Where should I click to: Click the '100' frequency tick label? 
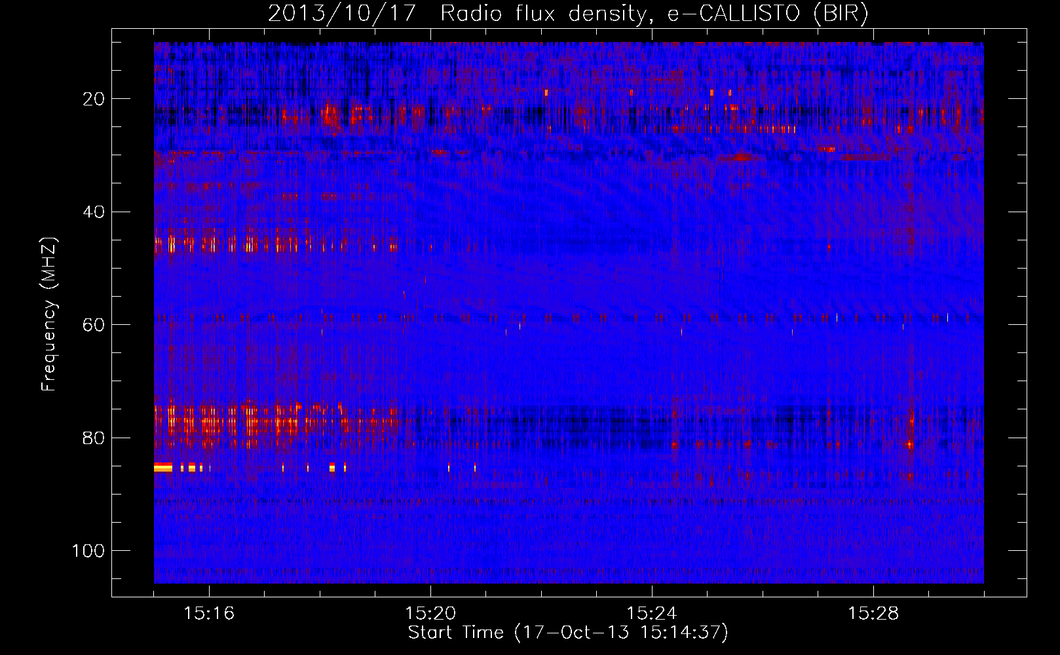point(88,551)
